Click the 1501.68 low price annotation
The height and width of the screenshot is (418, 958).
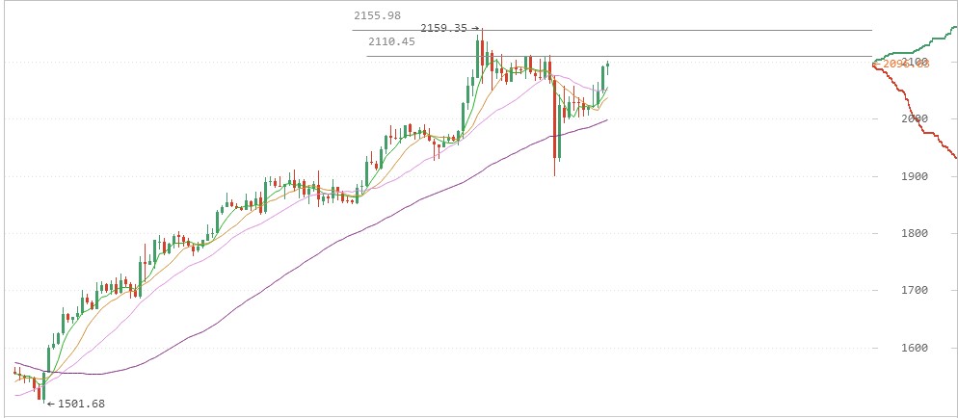(x=76, y=404)
